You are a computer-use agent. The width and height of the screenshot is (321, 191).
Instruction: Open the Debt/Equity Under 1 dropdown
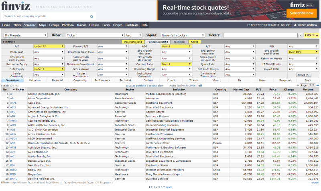click(x=49, y=69)
